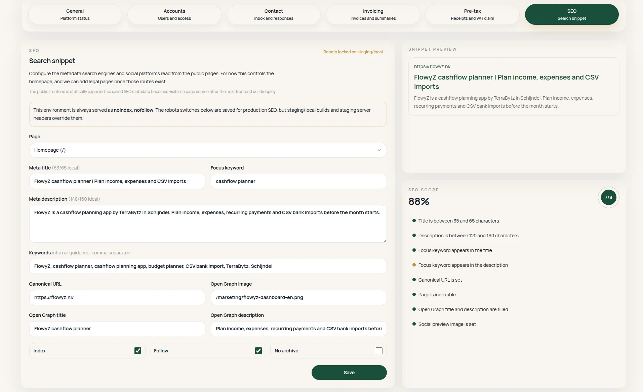Click the 88% SEO score value

tap(419, 201)
